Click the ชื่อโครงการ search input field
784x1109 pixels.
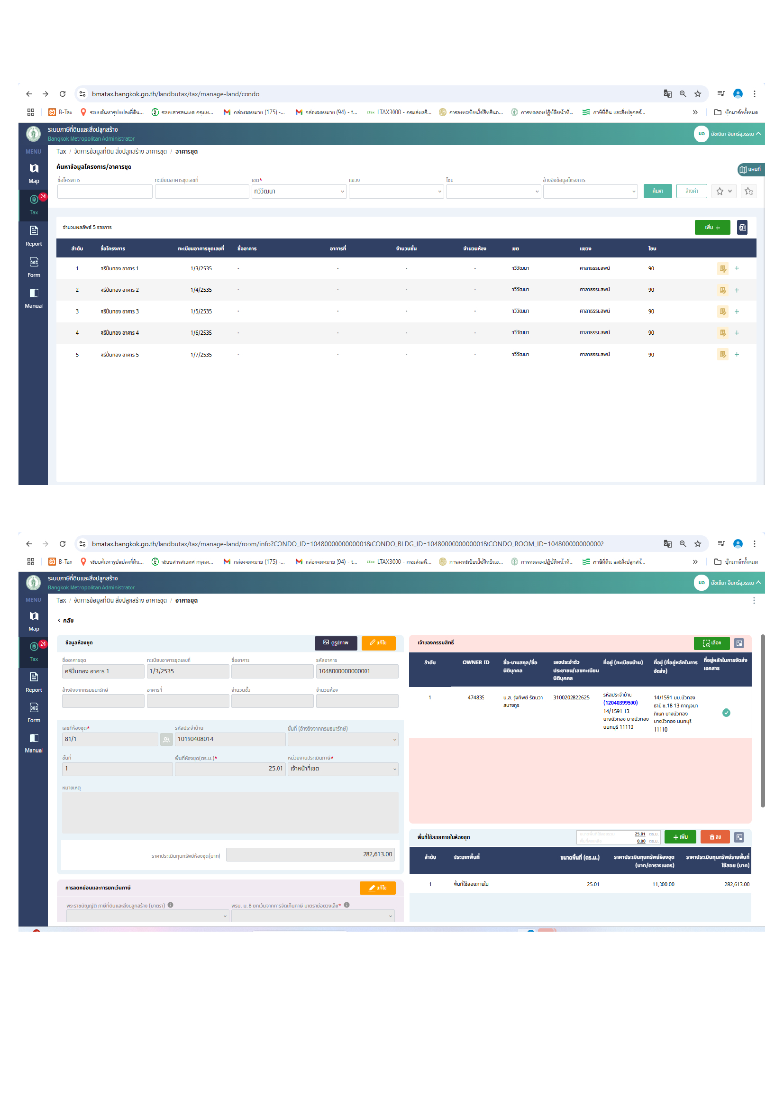click(105, 191)
